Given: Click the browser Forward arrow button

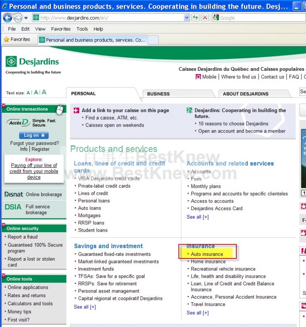Looking at the screenshot, I should click(x=18, y=18).
